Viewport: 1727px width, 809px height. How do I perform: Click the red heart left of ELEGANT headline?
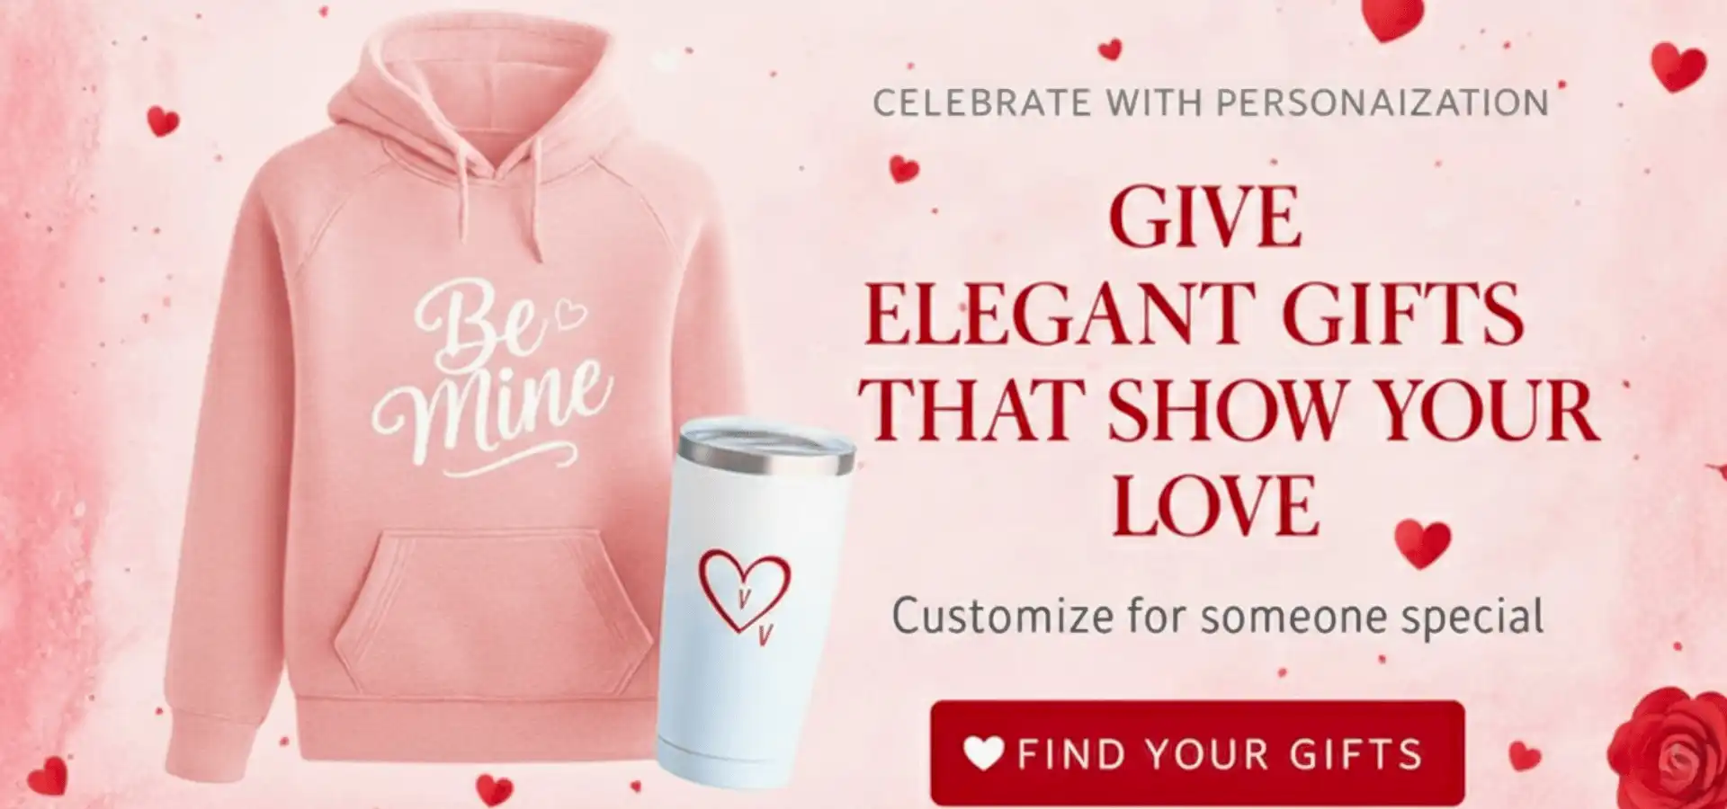[904, 168]
